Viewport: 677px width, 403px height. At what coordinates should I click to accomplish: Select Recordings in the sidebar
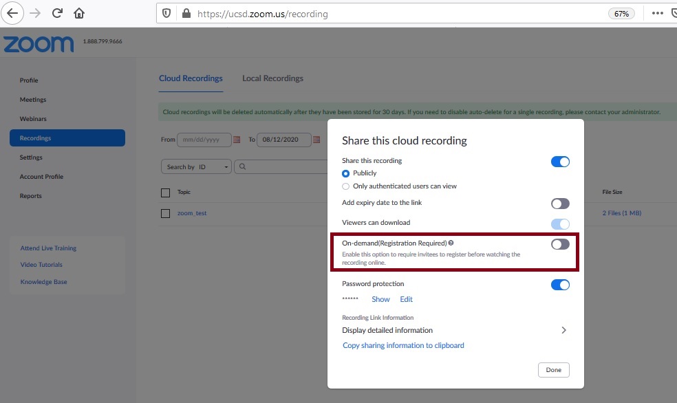tap(67, 138)
